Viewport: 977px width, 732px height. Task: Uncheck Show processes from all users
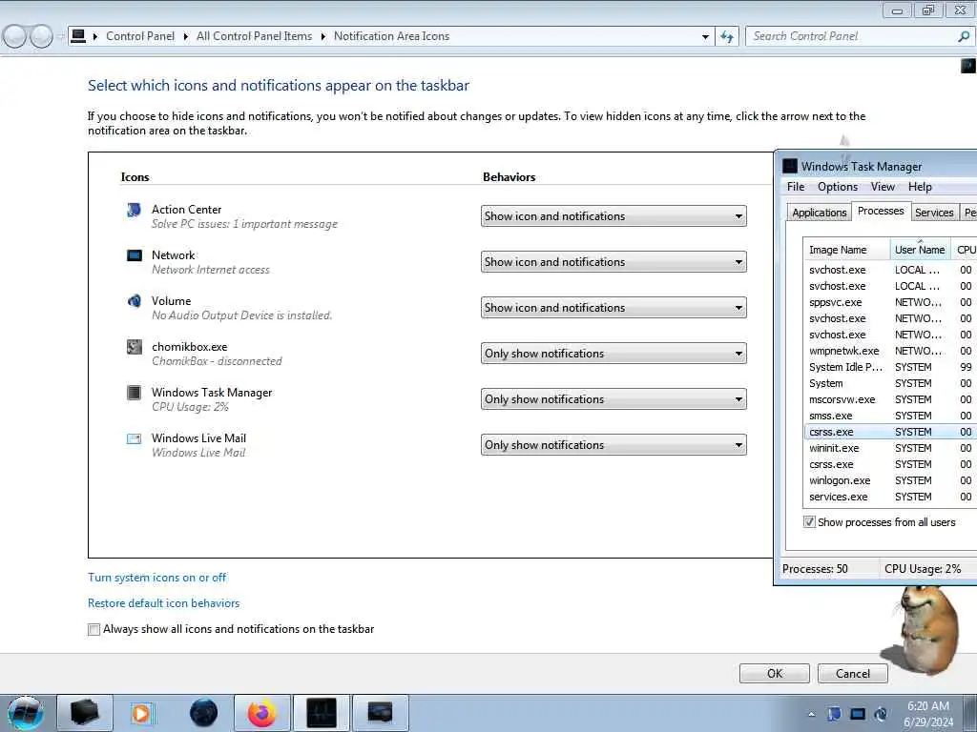[x=809, y=522]
